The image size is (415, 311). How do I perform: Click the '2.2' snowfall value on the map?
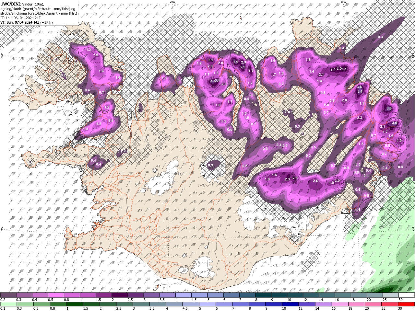211,60
